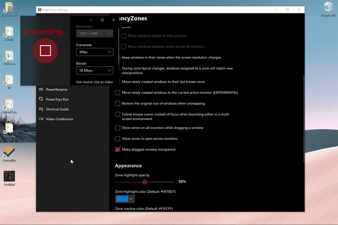Expand the zone highlight color chevron
338x225 pixels.
click(x=131, y=199)
